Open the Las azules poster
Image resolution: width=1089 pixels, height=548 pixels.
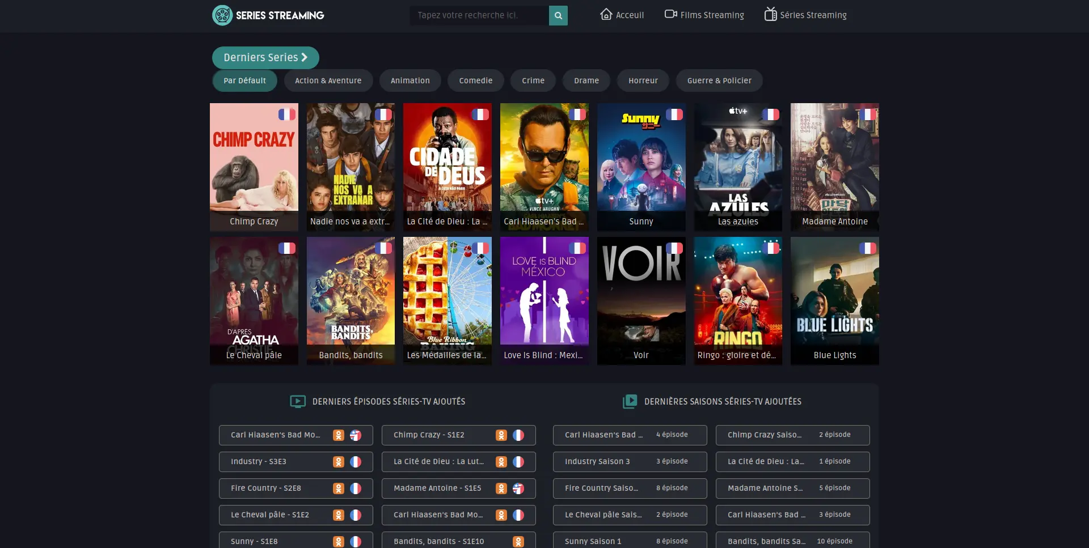tap(738, 167)
